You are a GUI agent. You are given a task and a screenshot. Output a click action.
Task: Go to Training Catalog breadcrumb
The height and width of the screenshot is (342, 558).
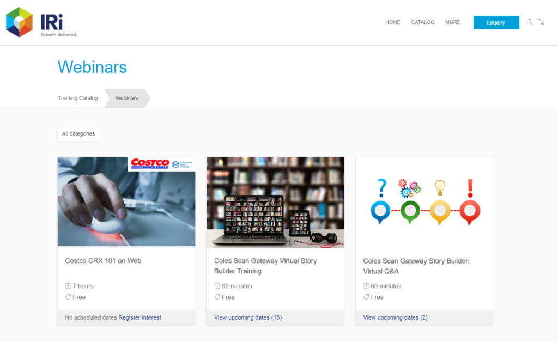(x=77, y=98)
